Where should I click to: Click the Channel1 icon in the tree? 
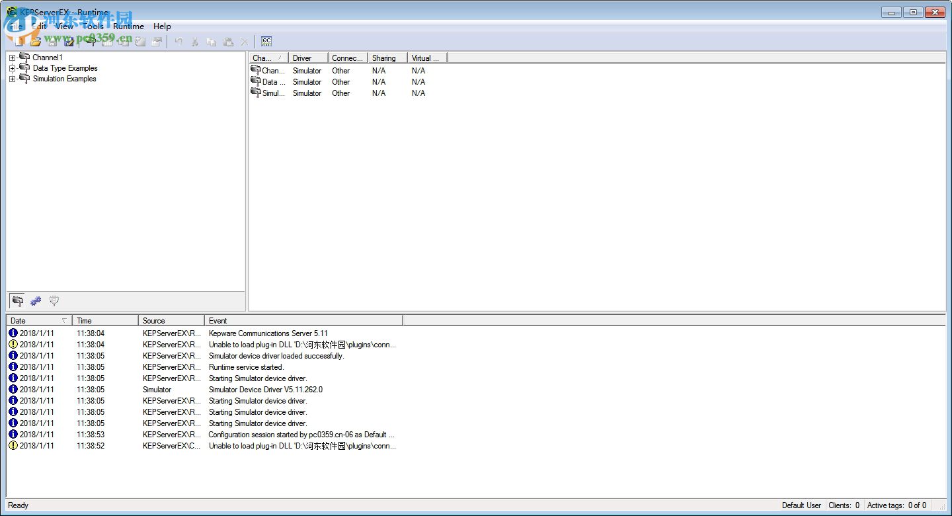point(24,58)
